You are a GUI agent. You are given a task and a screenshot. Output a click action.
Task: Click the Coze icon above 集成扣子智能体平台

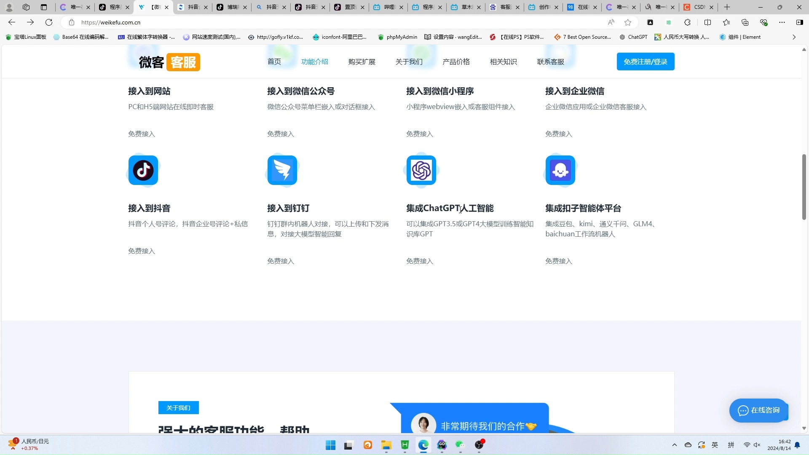coord(560,170)
